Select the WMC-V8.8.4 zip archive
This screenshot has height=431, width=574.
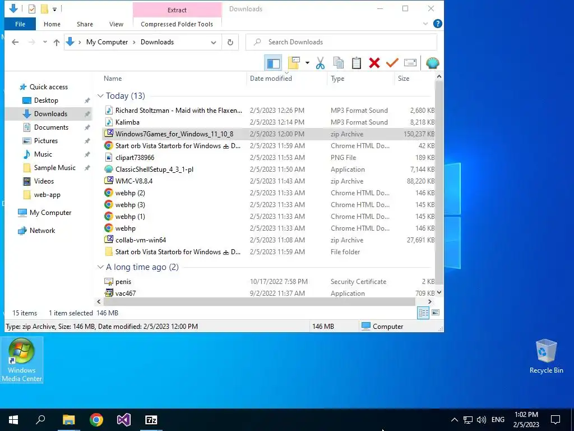coord(269,181)
